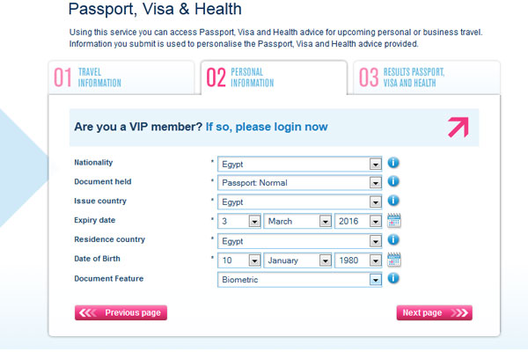528x352 pixels.
Task: Open the Document held dropdown
Action: pyautogui.click(x=376, y=183)
